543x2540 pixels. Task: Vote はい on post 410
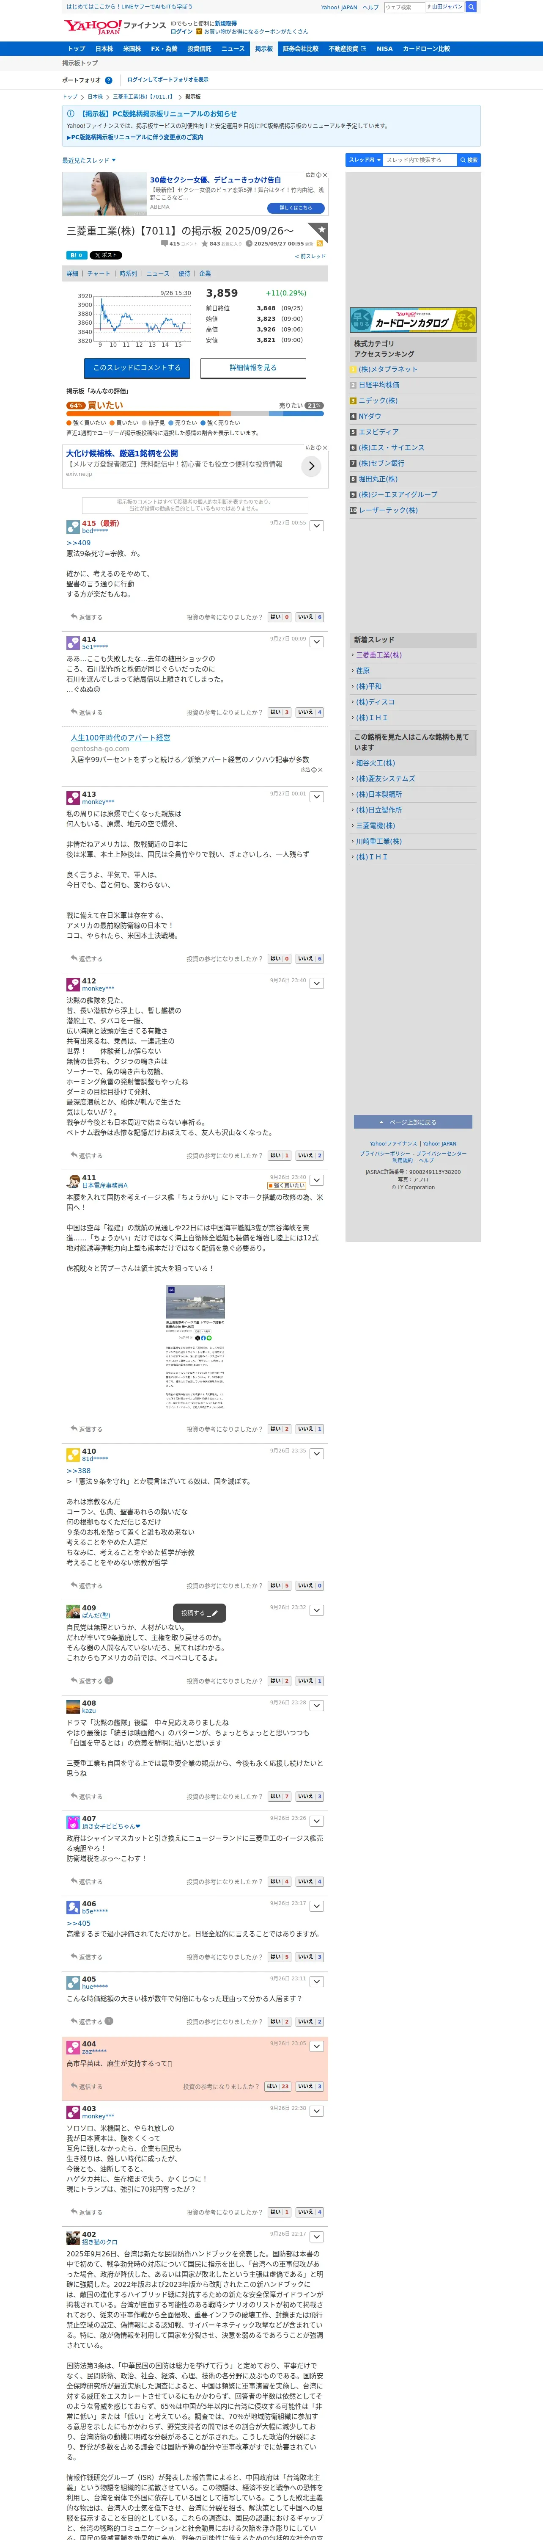280,1585
